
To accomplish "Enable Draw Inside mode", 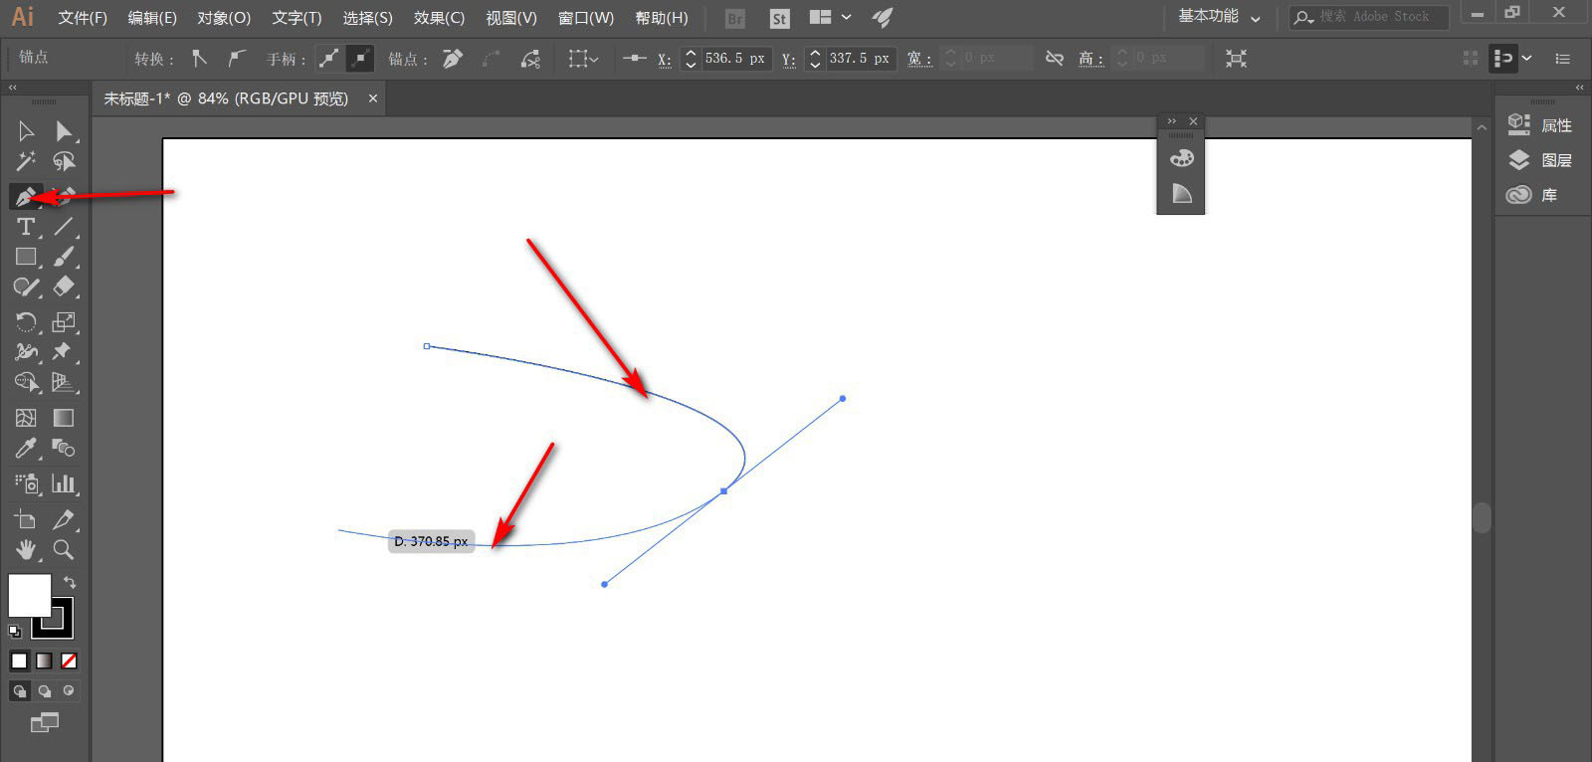I will [x=69, y=690].
